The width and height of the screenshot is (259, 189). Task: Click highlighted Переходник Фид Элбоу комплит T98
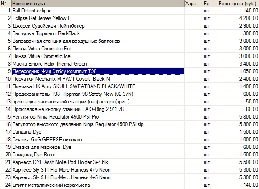(x=98, y=71)
